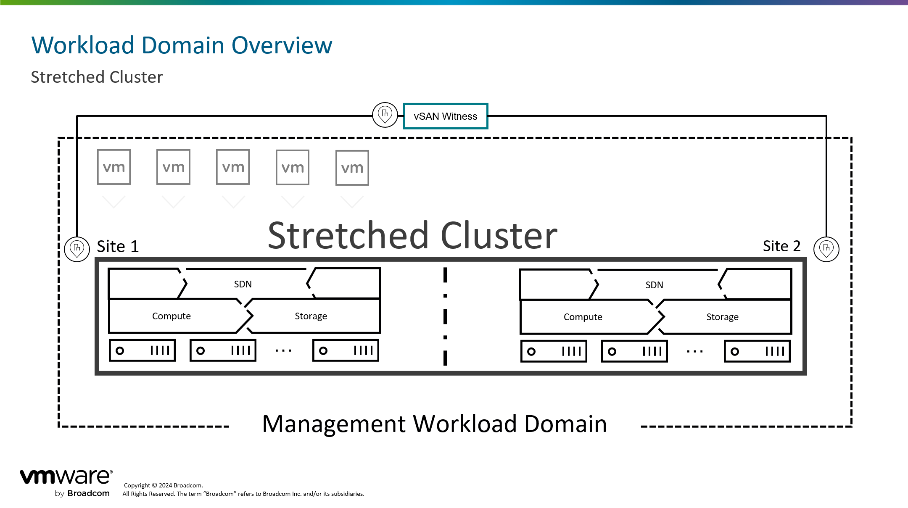Select the vSAN Witness location pin icon

[385, 115]
